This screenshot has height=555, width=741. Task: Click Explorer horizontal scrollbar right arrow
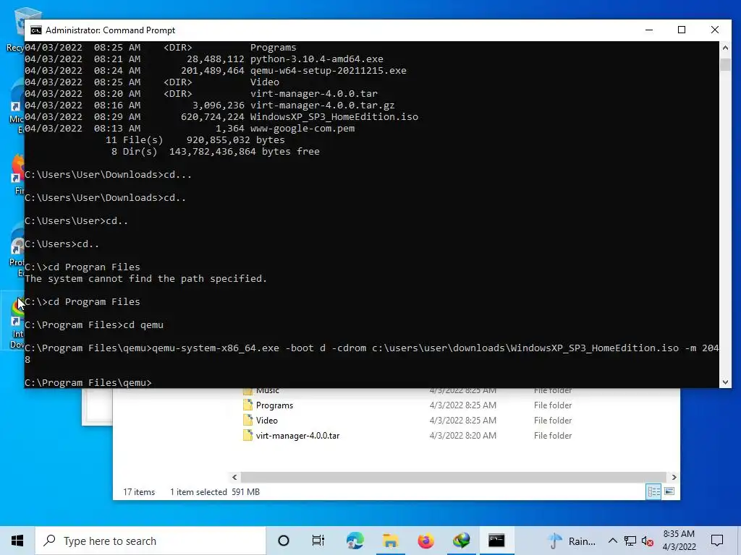(674, 477)
